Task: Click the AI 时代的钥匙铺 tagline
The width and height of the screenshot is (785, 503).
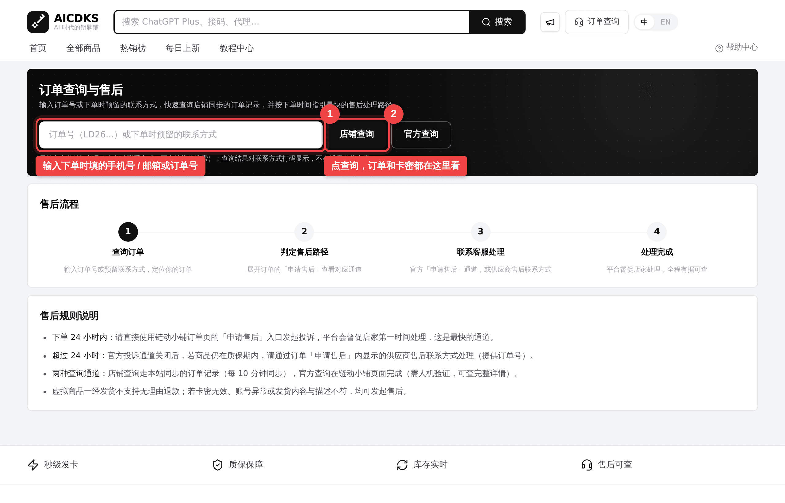Action: click(x=76, y=27)
